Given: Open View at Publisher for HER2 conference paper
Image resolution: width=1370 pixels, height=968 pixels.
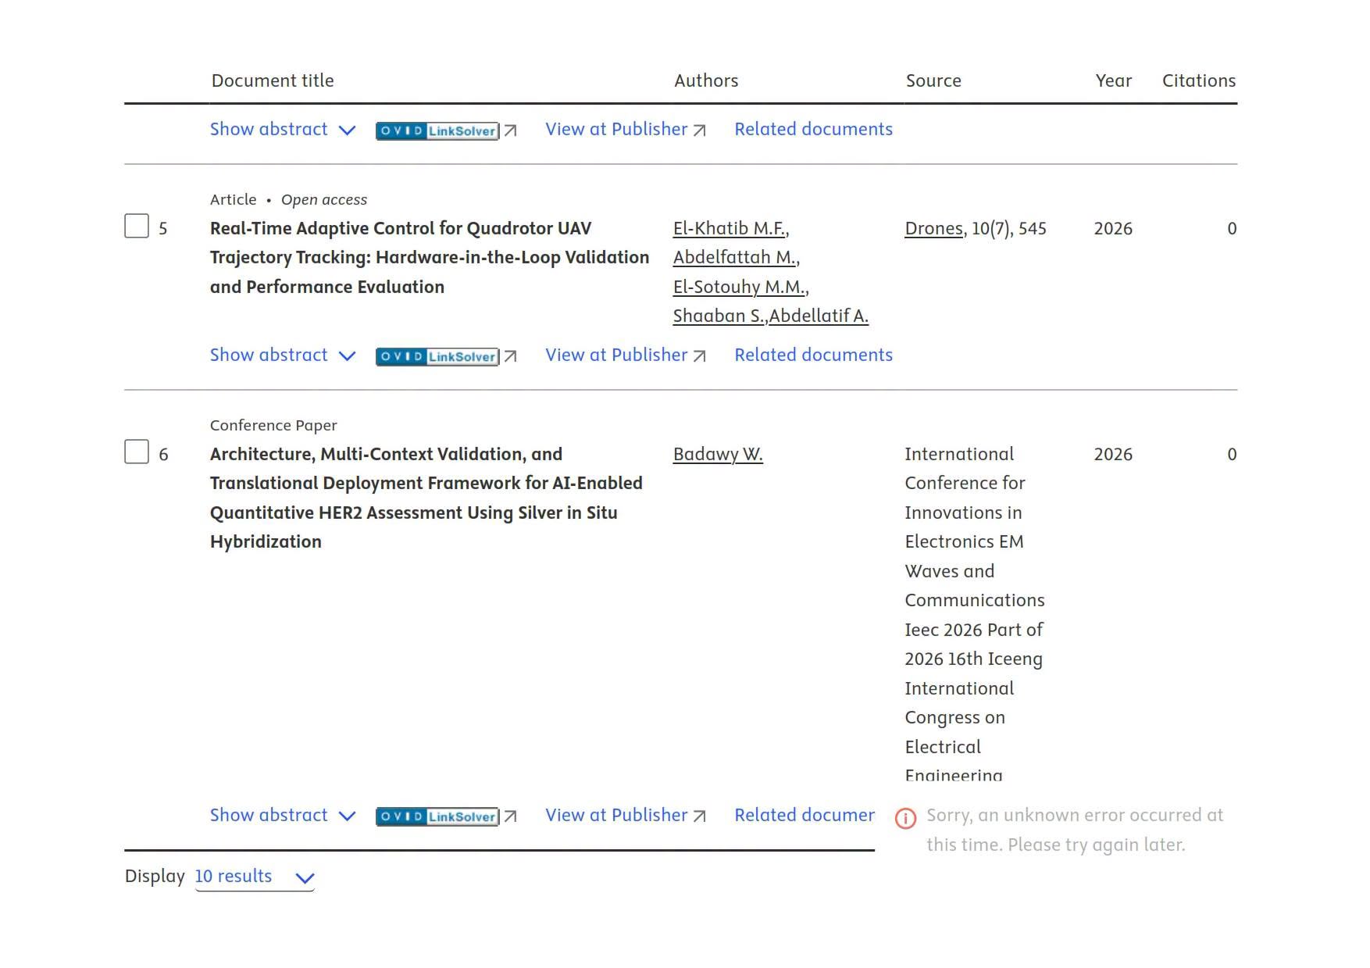Looking at the screenshot, I should tap(626, 816).
